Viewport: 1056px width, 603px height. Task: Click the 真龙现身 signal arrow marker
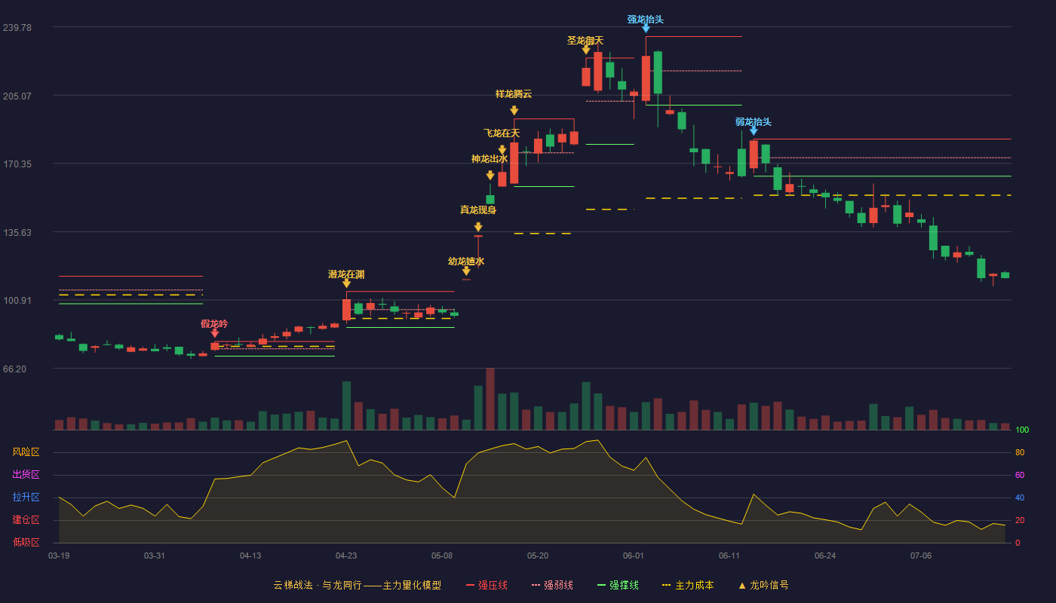(x=478, y=227)
